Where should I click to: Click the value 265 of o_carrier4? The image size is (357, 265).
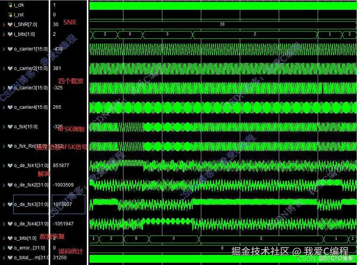pos(57,107)
